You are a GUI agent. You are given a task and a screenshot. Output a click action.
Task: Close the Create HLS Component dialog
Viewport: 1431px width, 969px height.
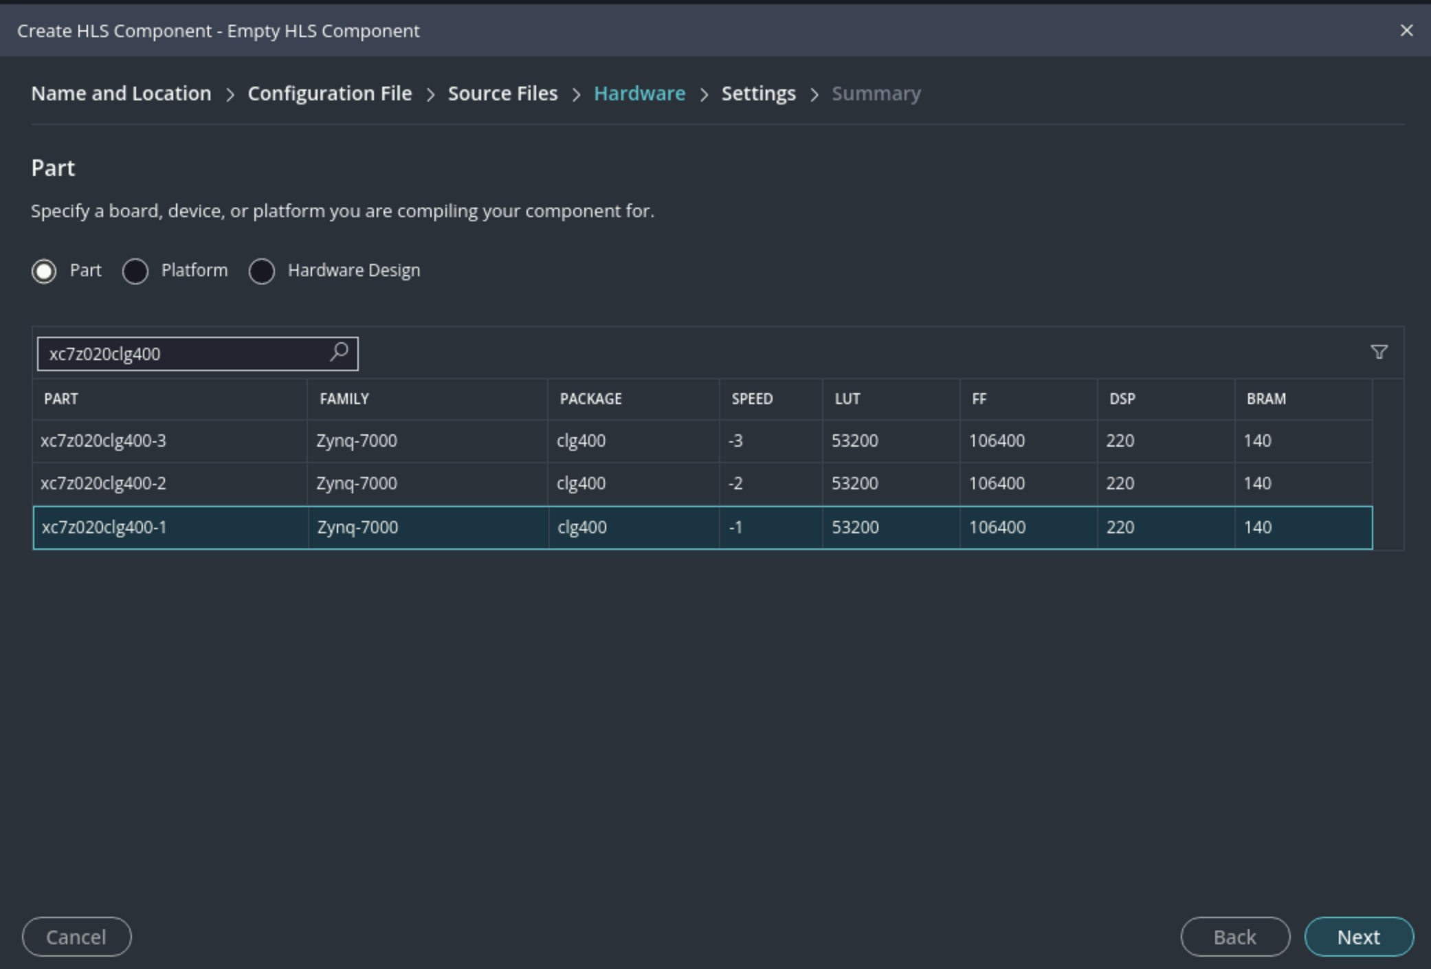(1406, 31)
